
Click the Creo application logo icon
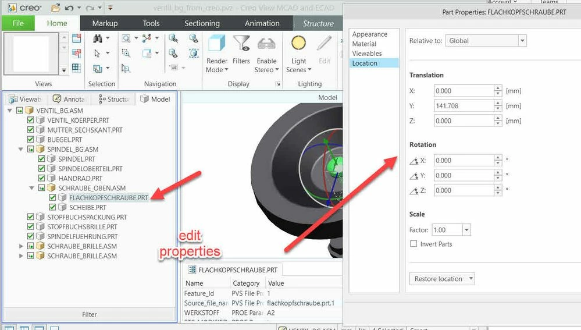pyautogui.click(x=12, y=8)
